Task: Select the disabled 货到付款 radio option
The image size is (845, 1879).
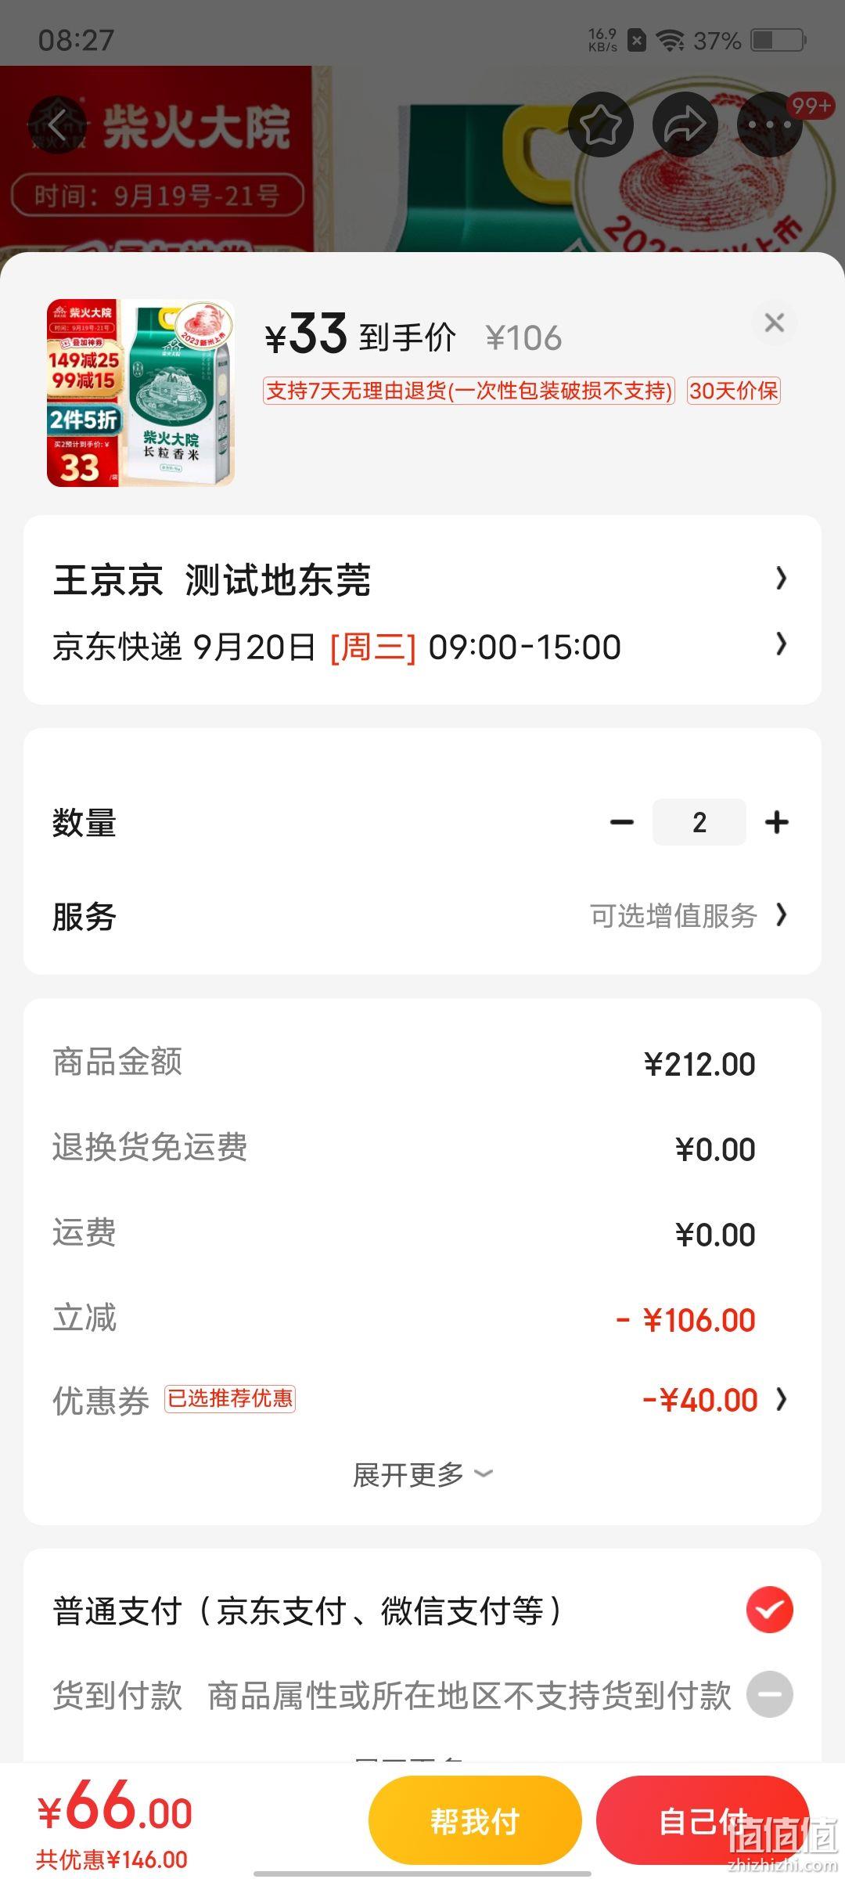Action: (770, 1694)
